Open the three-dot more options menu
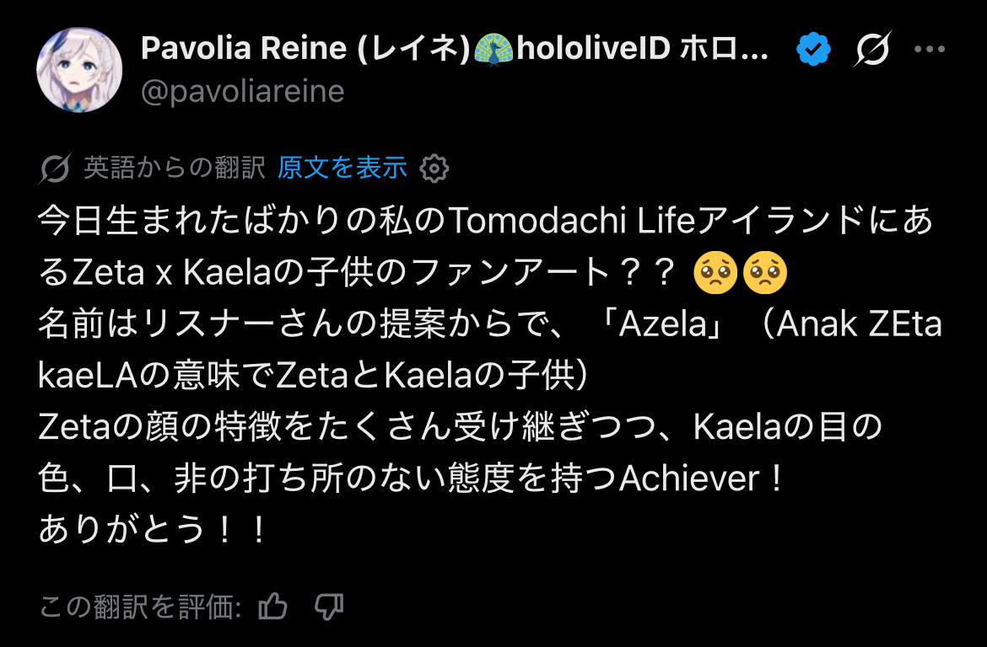 [930, 49]
